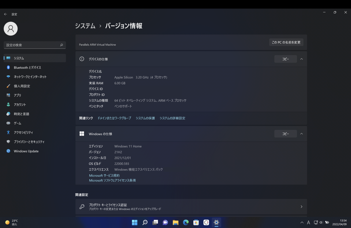Viewport: 351px width, 228px height.
Task: Click the Windows logo in Windows の仕様 header
Action: point(82,134)
